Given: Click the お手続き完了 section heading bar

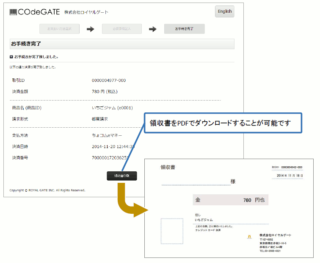Looking at the screenshot, I should pyautogui.click(x=122, y=44).
